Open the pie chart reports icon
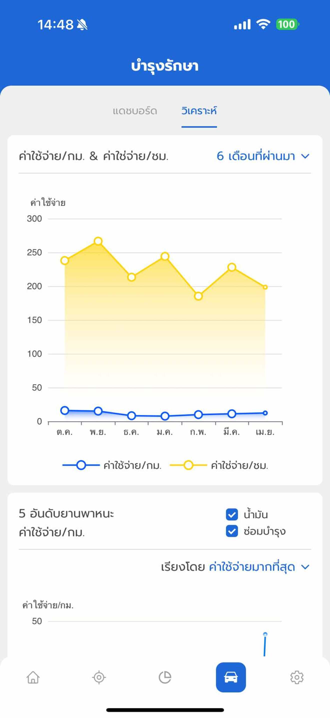Screen dimensions: 330x718 [x=165, y=677]
